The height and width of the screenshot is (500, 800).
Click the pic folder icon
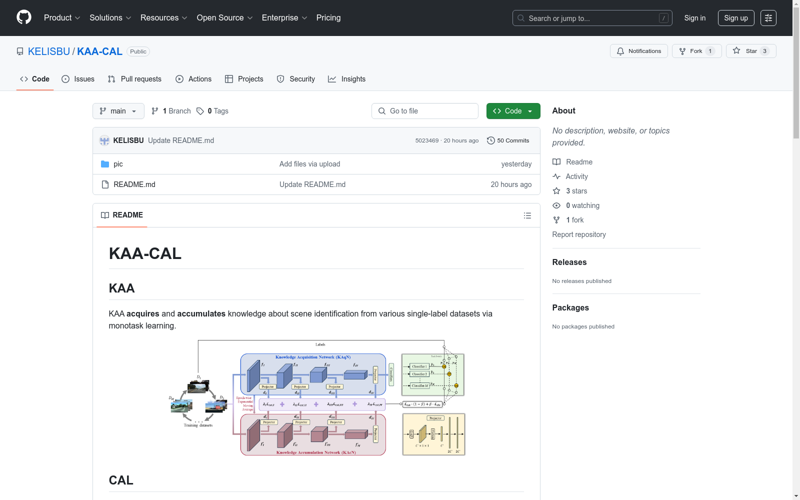coord(105,164)
